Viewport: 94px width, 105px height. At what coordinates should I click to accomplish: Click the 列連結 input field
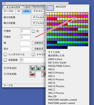25,37
